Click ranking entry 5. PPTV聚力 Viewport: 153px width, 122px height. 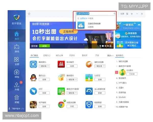[121, 83]
